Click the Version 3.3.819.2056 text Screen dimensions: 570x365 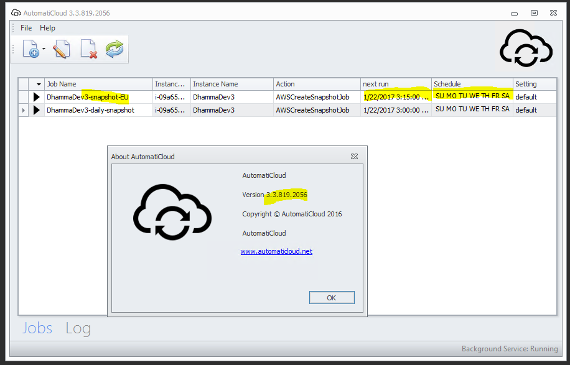click(x=274, y=195)
